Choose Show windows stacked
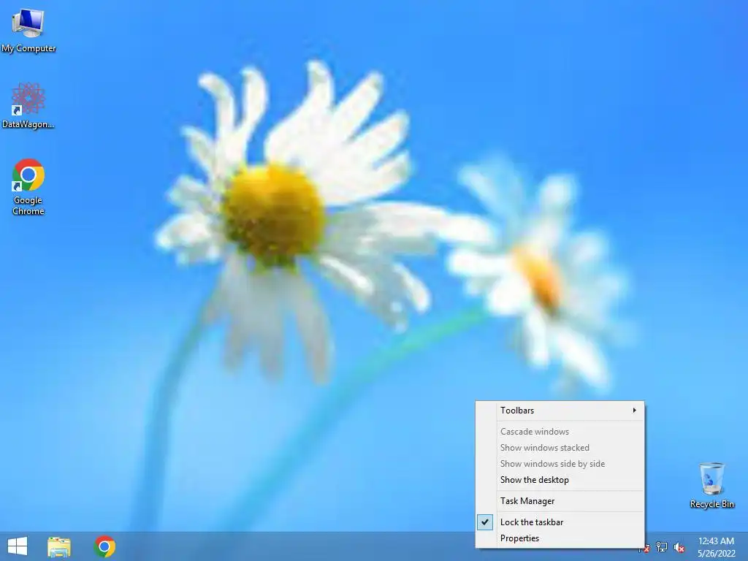The image size is (748, 561). pos(560,448)
